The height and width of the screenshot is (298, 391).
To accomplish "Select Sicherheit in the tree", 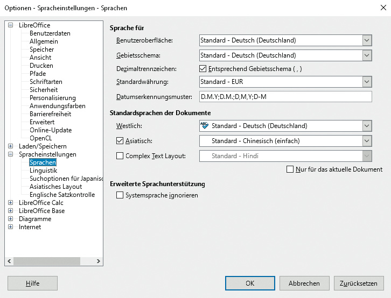I will click(x=44, y=90).
